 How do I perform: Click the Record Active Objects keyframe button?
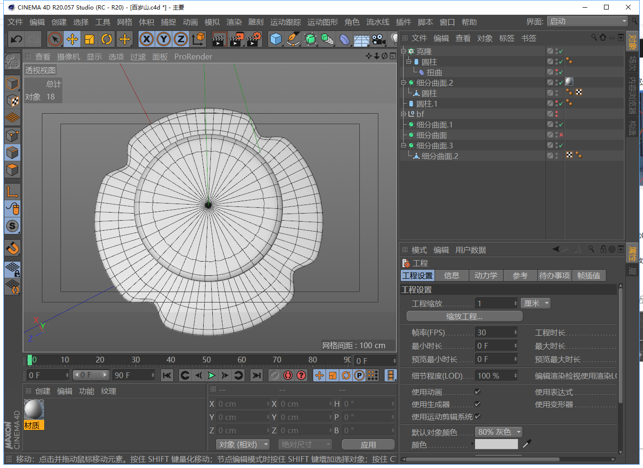coord(274,375)
